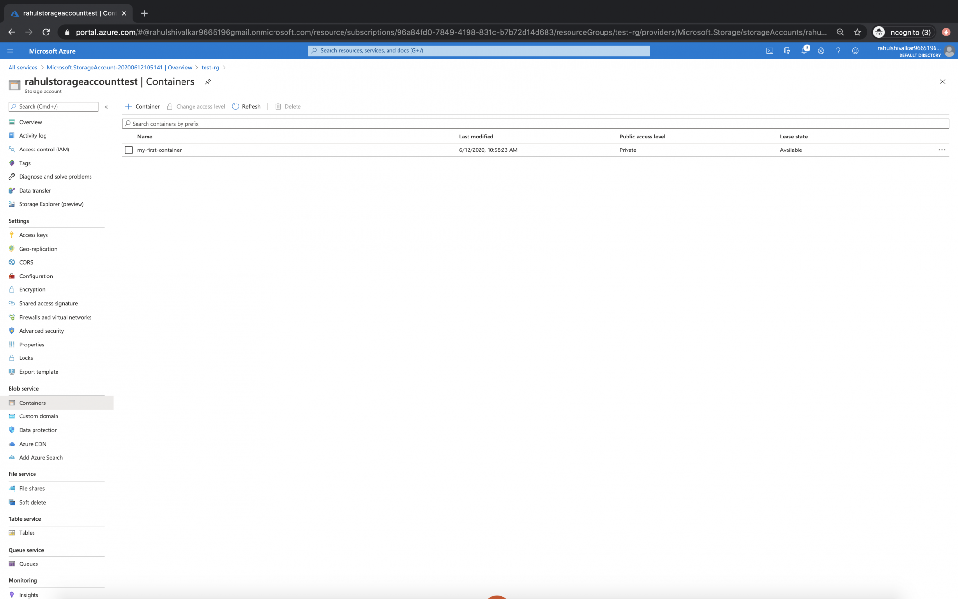
Task: Open the my-first-container context menu ellipsis
Action: [942, 150]
